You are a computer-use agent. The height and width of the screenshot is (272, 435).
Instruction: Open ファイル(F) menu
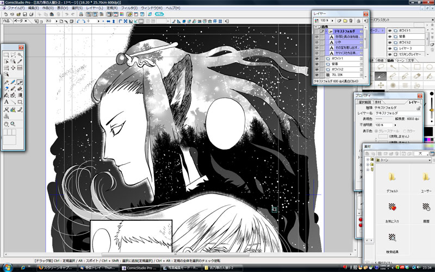(16, 8)
